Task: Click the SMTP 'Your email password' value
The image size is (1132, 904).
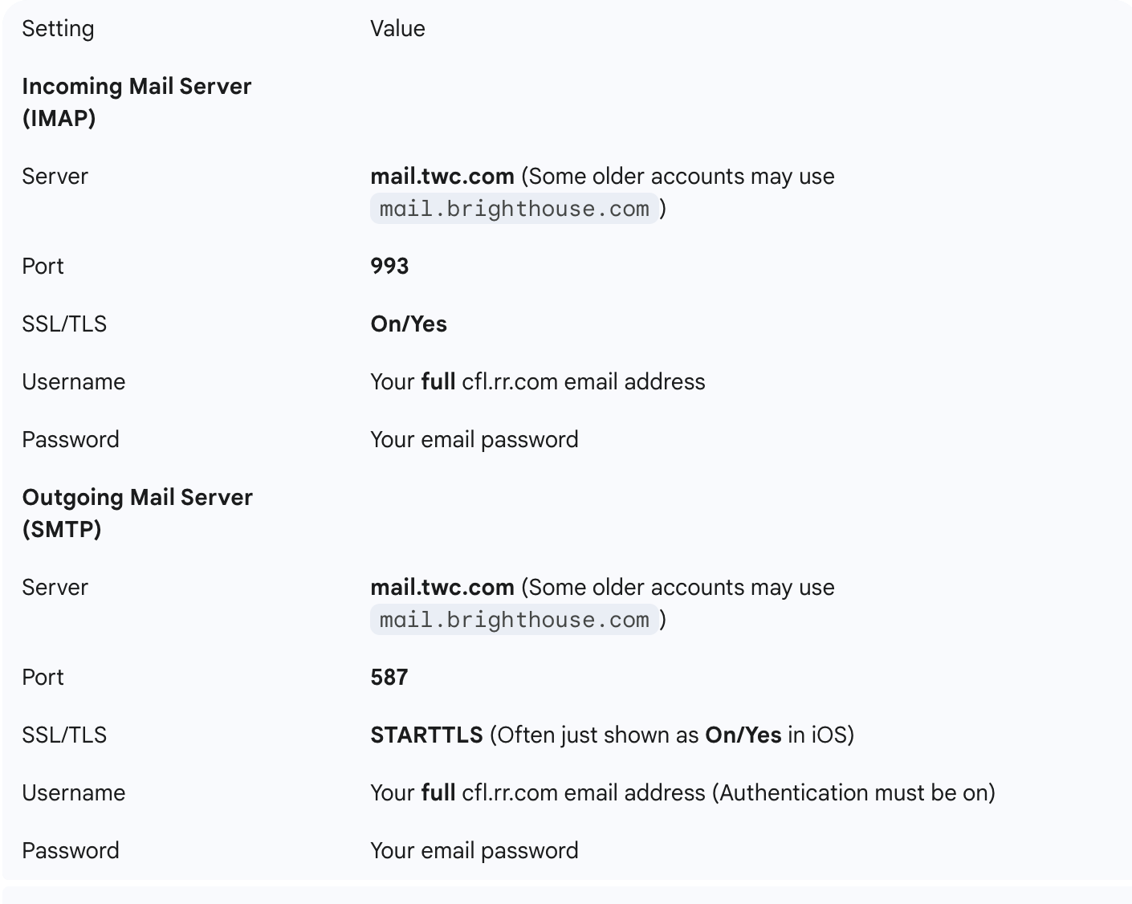Action: coord(474,851)
